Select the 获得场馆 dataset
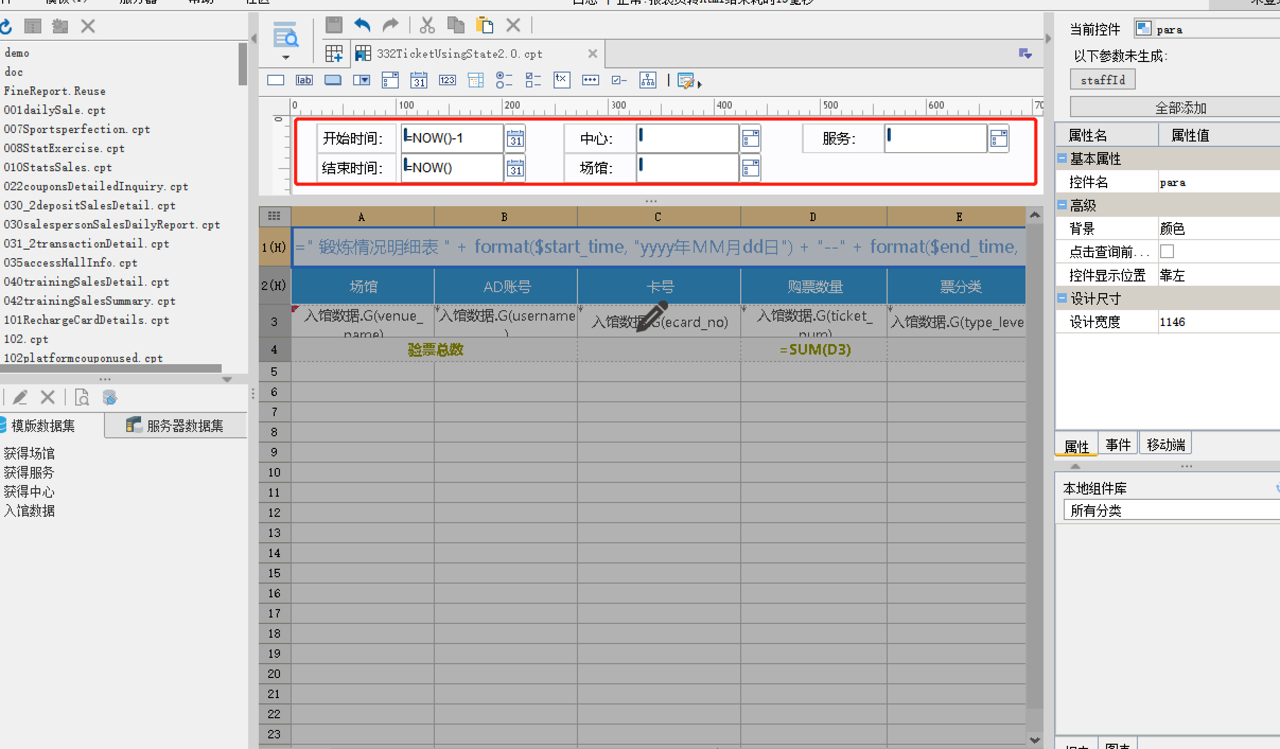1280x749 pixels. (x=29, y=453)
